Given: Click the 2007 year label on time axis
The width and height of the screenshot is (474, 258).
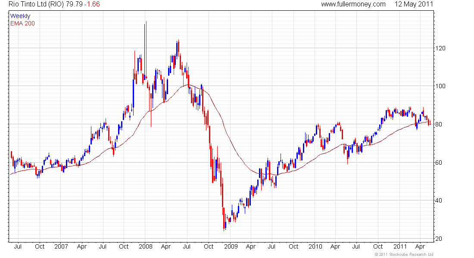Looking at the screenshot, I should tap(61, 246).
